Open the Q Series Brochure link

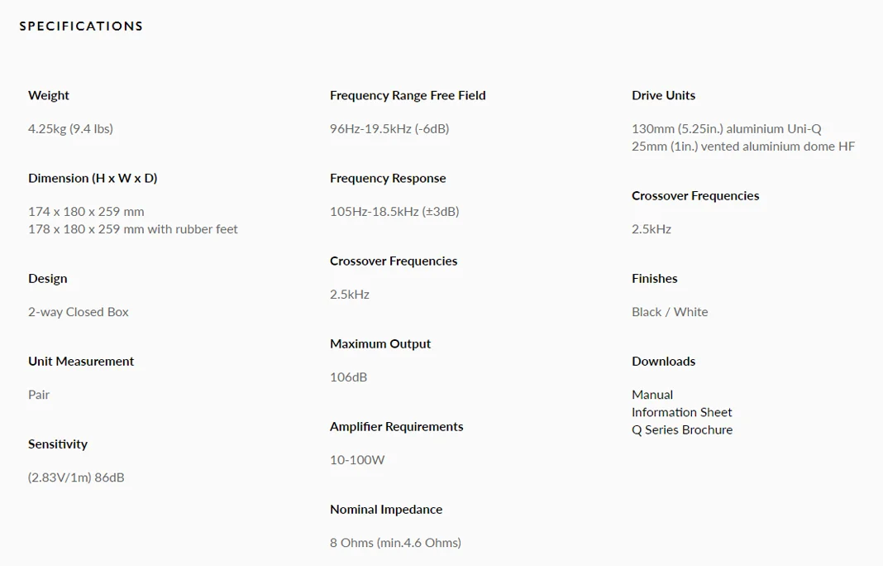pos(682,429)
